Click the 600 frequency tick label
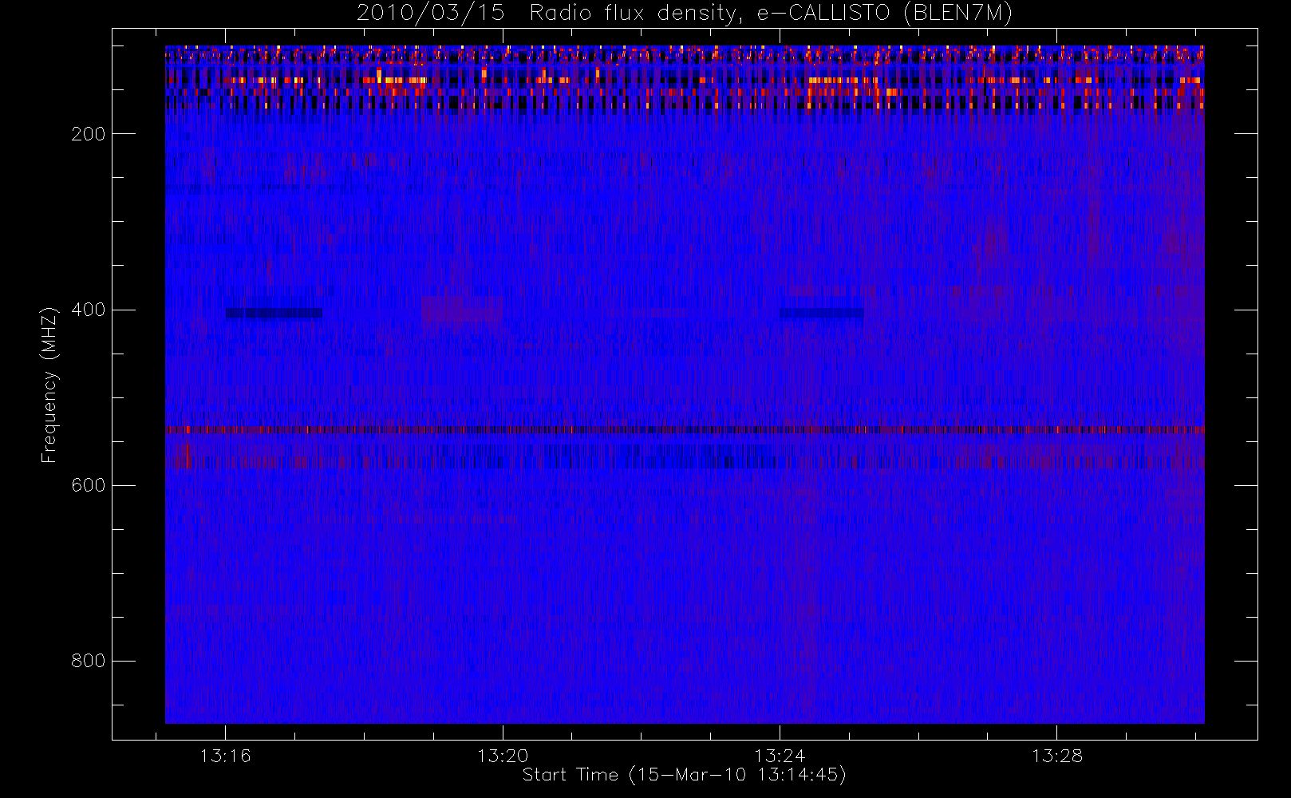 pos(89,485)
